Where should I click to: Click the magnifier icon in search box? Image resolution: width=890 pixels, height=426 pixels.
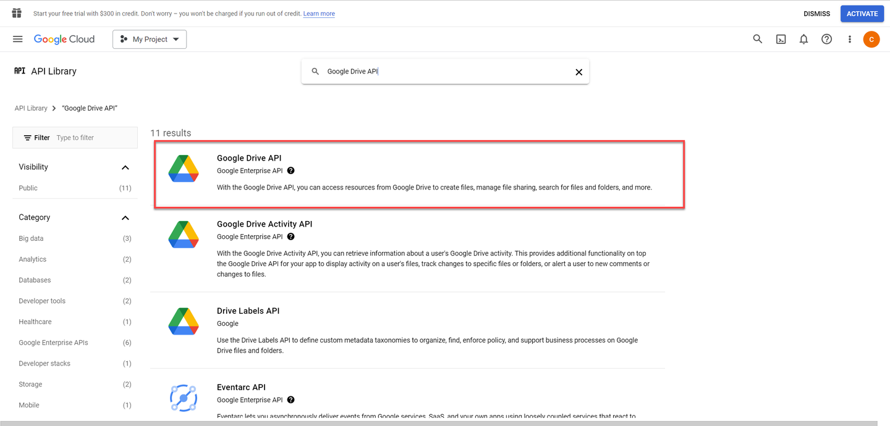click(x=315, y=72)
